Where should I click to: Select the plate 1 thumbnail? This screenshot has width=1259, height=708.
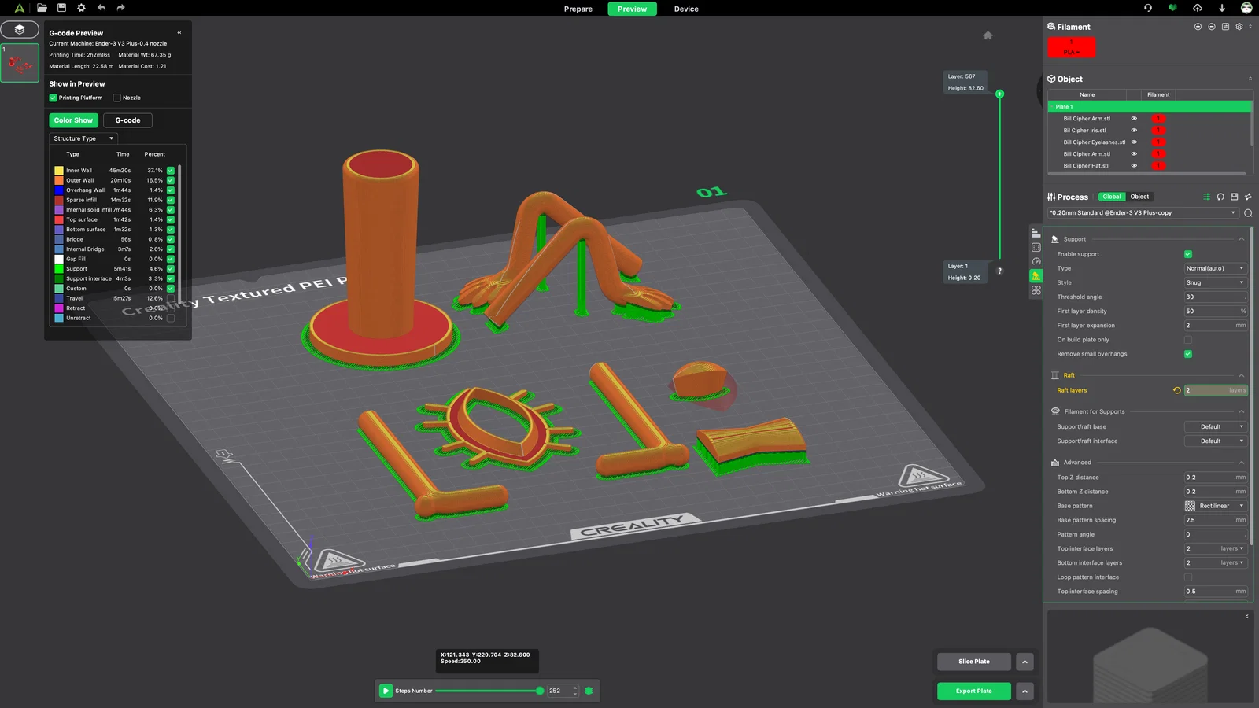point(20,63)
